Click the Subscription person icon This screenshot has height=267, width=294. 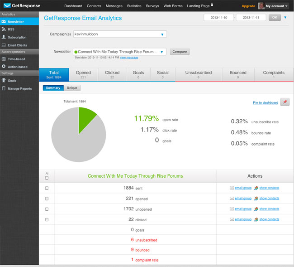click(4, 37)
